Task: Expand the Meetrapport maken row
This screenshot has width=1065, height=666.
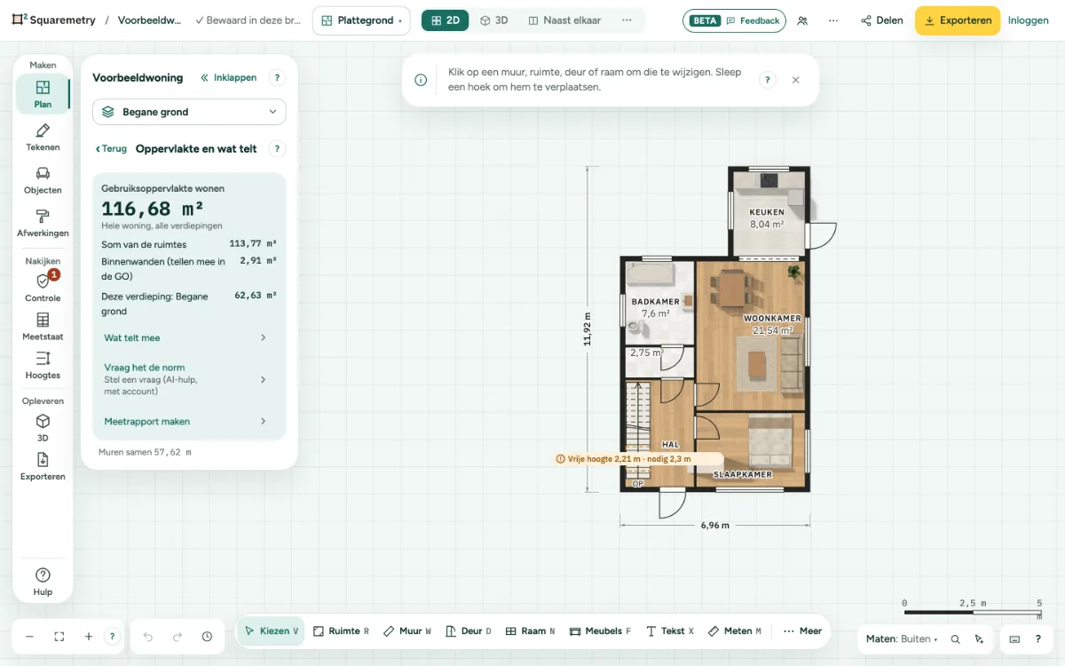Action: pyautogui.click(x=185, y=422)
